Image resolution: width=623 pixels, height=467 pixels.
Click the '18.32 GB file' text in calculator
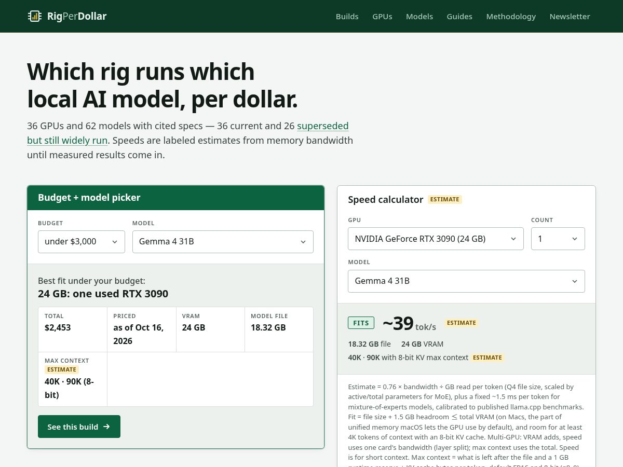click(x=369, y=344)
